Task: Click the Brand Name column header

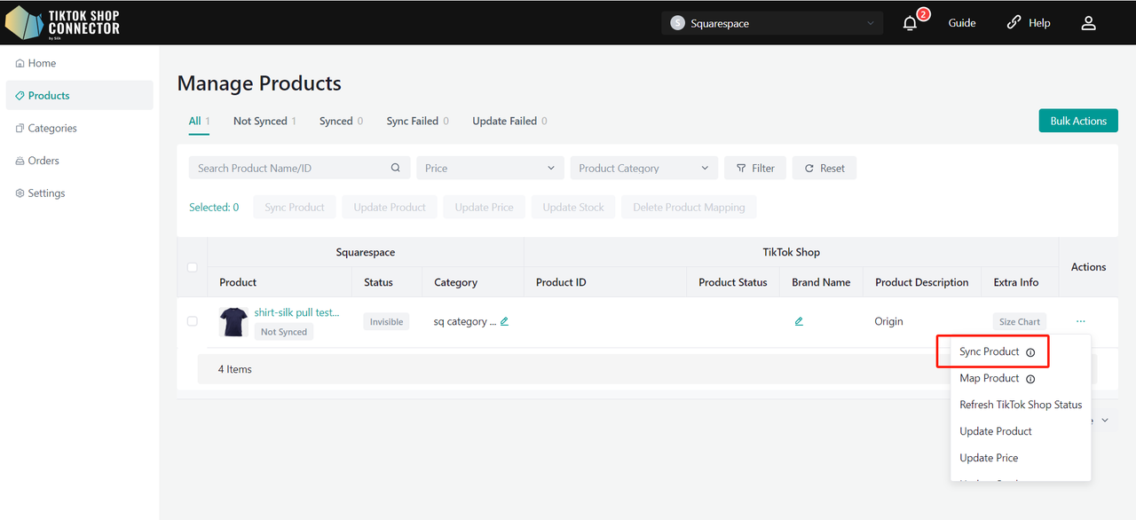Action: point(821,282)
